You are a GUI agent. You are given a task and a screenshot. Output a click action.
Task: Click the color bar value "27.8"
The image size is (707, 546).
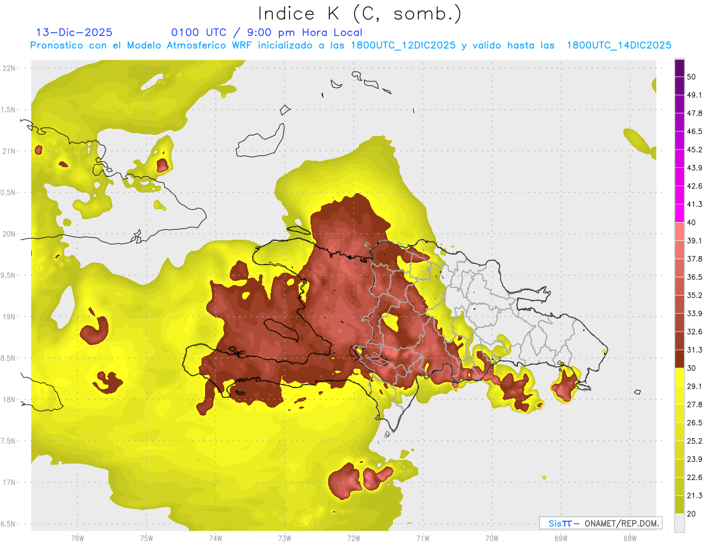point(695,405)
